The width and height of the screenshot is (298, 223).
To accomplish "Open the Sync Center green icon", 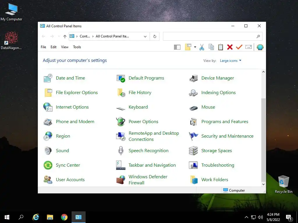I will (x=48, y=165).
